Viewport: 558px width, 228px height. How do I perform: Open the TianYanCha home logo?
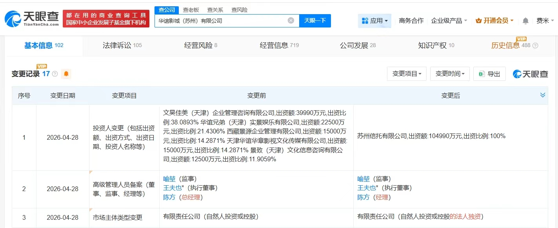pos(32,18)
